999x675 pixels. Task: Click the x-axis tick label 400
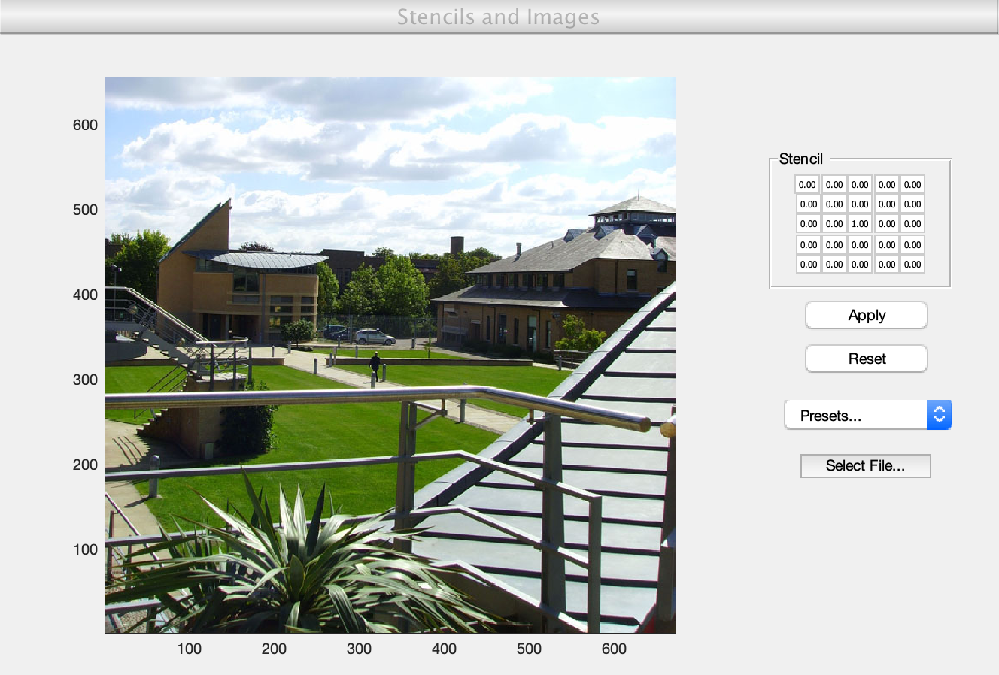(x=444, y=649)
